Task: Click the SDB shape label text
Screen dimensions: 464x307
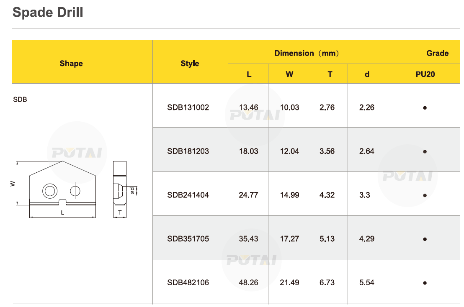Action: pyautogui.click(x=20, y=100)
